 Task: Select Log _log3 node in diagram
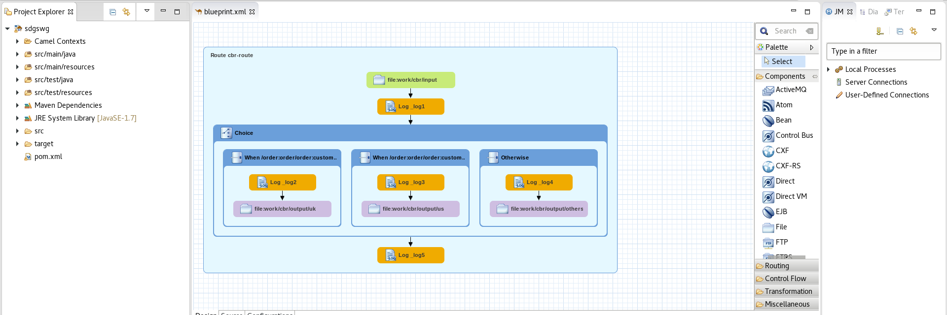[x=411, y=182]
